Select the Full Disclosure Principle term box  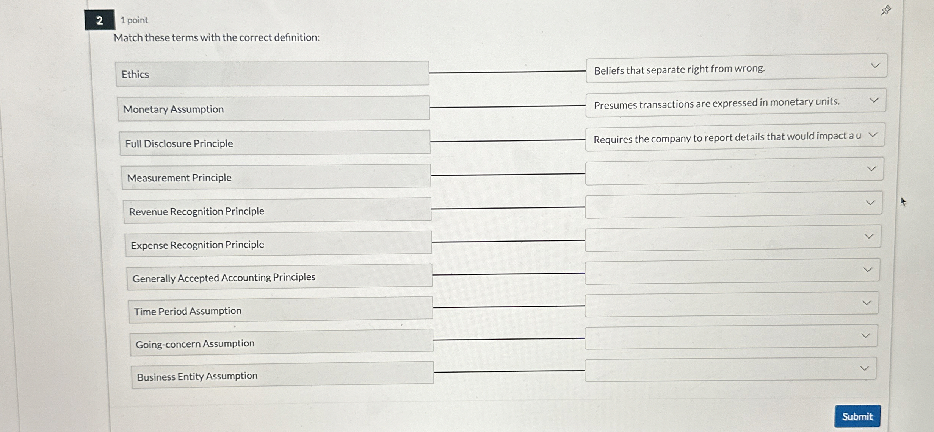pyautogui.click(x=275, y=143)
